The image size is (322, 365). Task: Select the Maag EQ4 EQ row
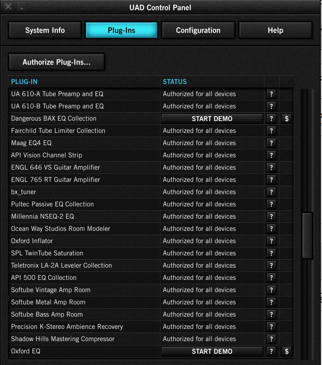click(151, 143)
